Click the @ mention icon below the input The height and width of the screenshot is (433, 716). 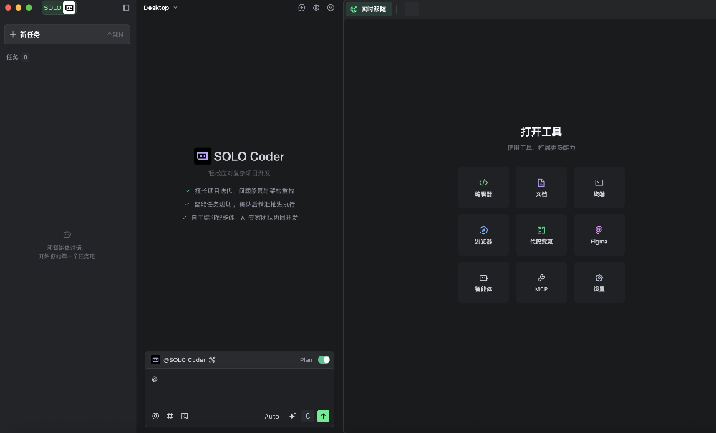155,416
